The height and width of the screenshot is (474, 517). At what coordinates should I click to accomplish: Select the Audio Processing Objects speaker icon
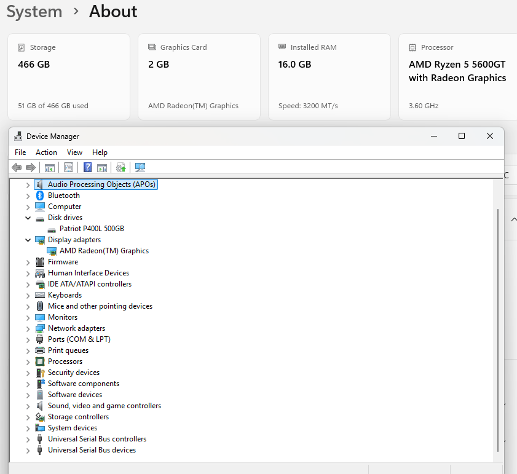40,184
